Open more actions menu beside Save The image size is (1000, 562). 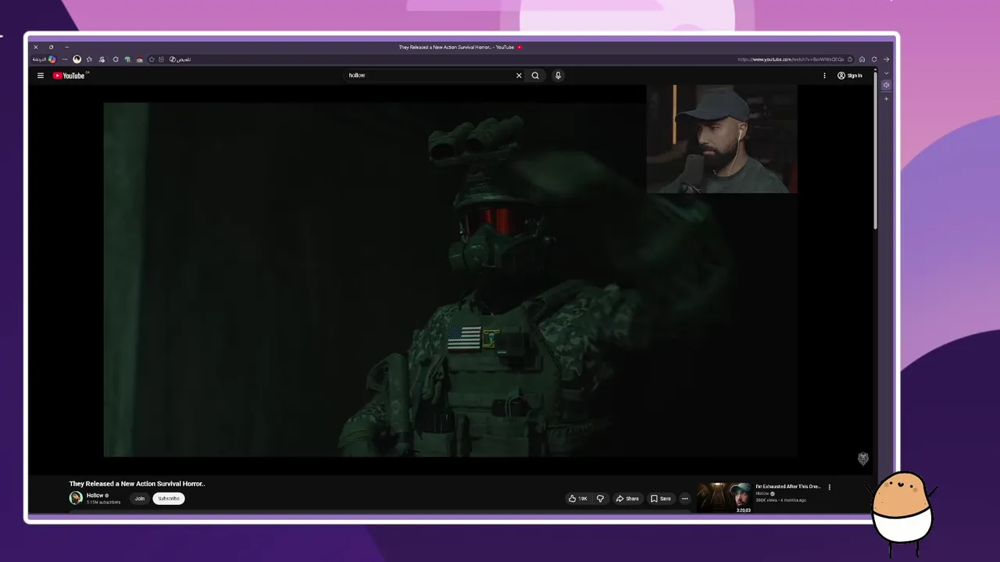click(685, 499)
